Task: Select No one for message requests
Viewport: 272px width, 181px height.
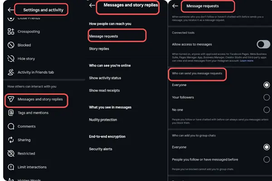Action: pos(267,110)
